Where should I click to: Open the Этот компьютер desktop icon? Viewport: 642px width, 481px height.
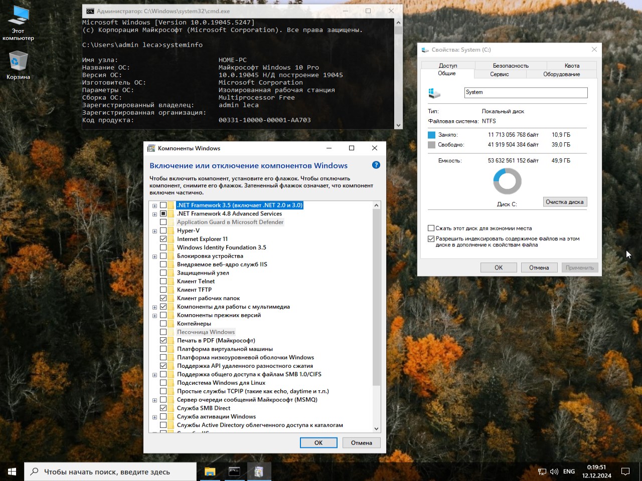19,23
